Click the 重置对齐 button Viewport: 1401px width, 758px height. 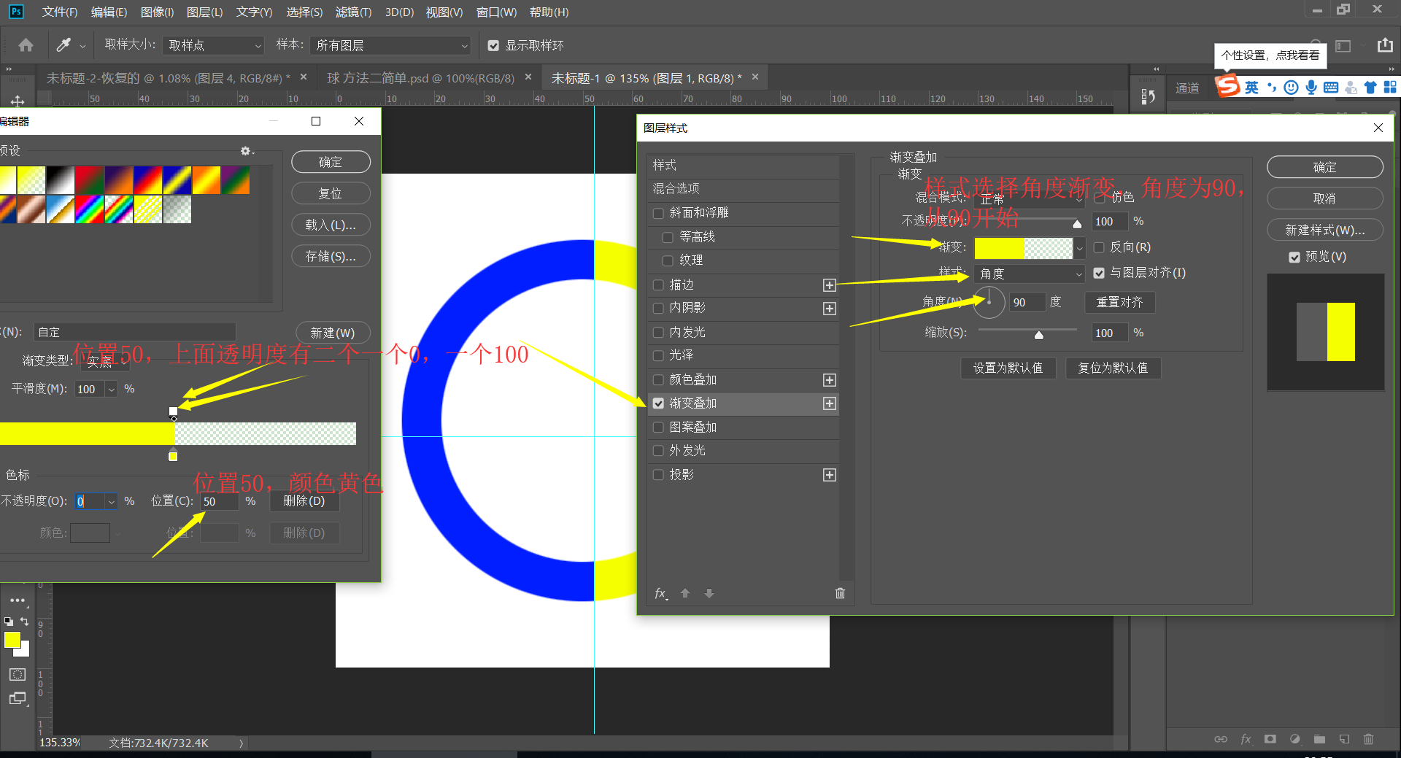(1119, 302)
